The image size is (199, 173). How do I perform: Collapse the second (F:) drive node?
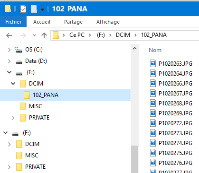(x=6, y=133)
